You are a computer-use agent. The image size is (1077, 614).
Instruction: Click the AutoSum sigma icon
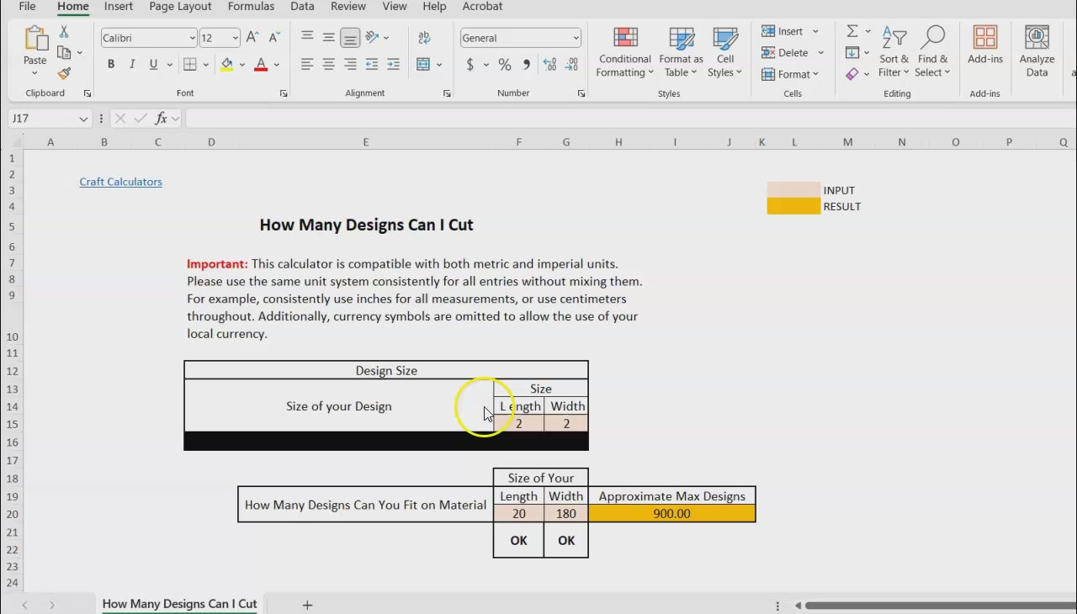click(x=852, y=31)
